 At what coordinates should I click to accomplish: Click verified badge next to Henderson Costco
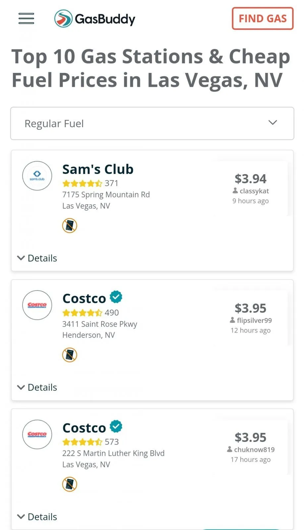point(116,297)
